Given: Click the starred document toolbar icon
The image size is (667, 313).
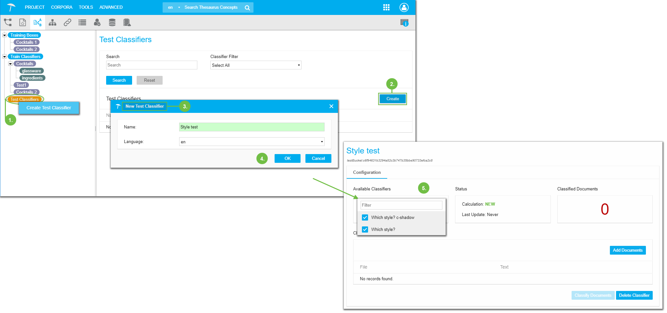Looking at the screenshot, I should [22, 22].
